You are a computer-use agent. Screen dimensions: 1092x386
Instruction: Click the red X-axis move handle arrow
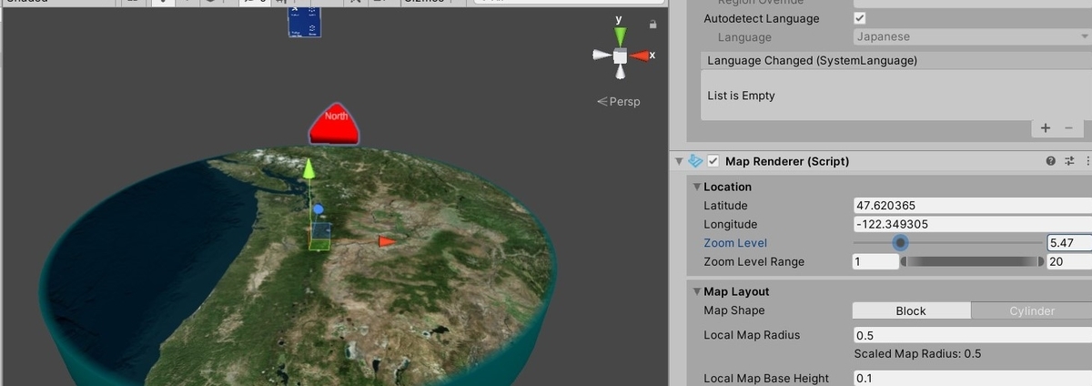387,241
